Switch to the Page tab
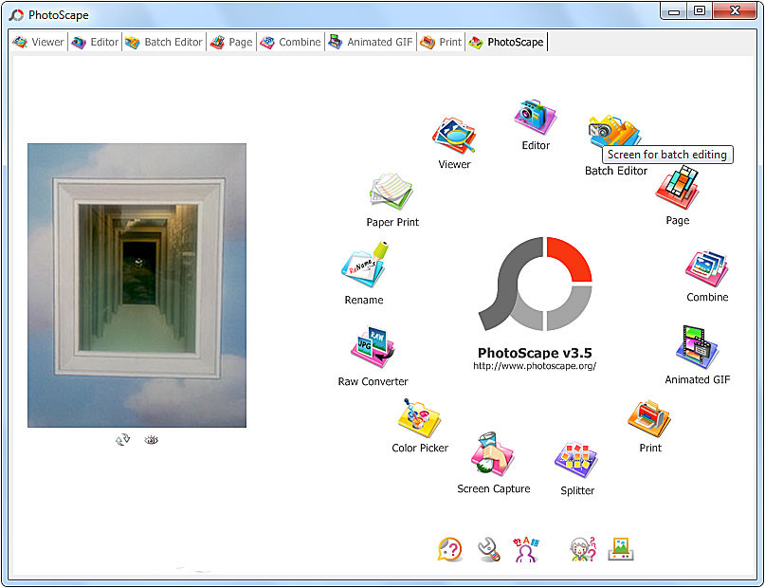The height and width of the screenshot is (588, 765). [231, 43]
